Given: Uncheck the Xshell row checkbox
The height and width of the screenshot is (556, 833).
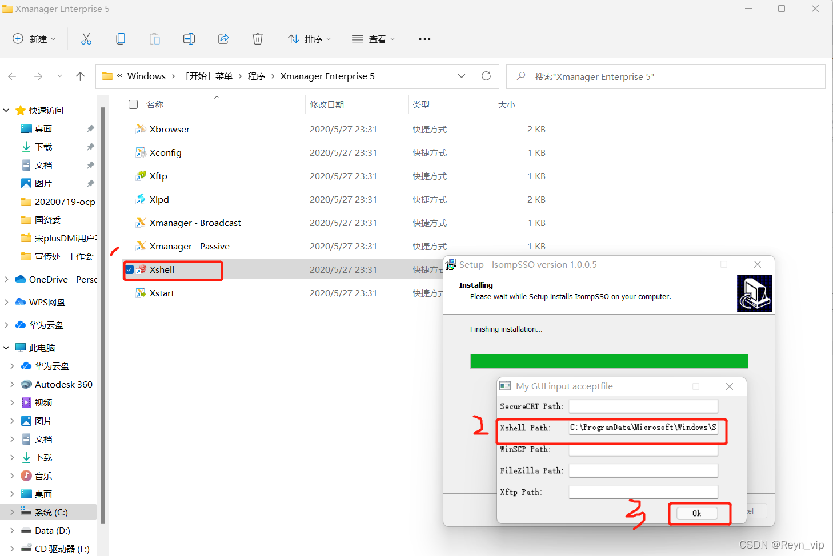Looking at the screenshot, I should click(130, 269).
